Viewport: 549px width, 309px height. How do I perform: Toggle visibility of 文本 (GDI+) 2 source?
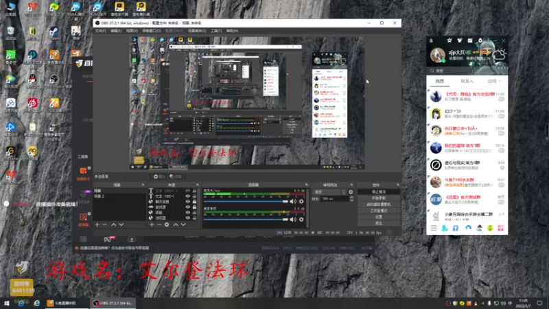pyautogui.click(x=187, y=191)
